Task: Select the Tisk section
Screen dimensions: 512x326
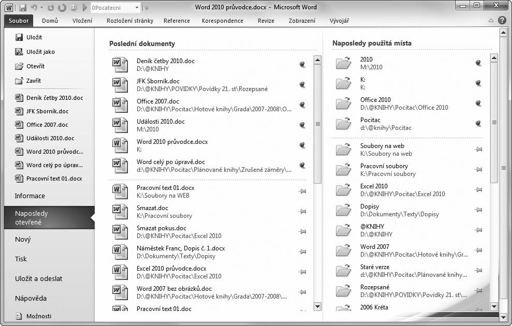Action: tap(21, 259)
